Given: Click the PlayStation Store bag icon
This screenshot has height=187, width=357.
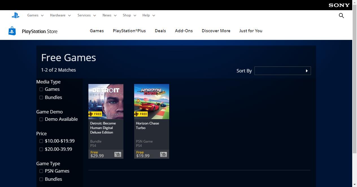Looking at the screenshot, I should click(12, 31).
